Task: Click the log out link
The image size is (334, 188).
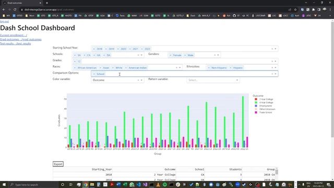Action: pyautogui.click(x=4, y=21)
